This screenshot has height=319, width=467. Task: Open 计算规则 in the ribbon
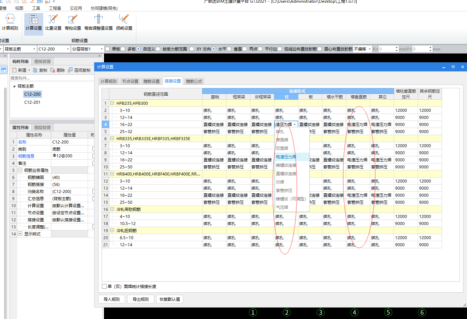click(x=10, y=23)
